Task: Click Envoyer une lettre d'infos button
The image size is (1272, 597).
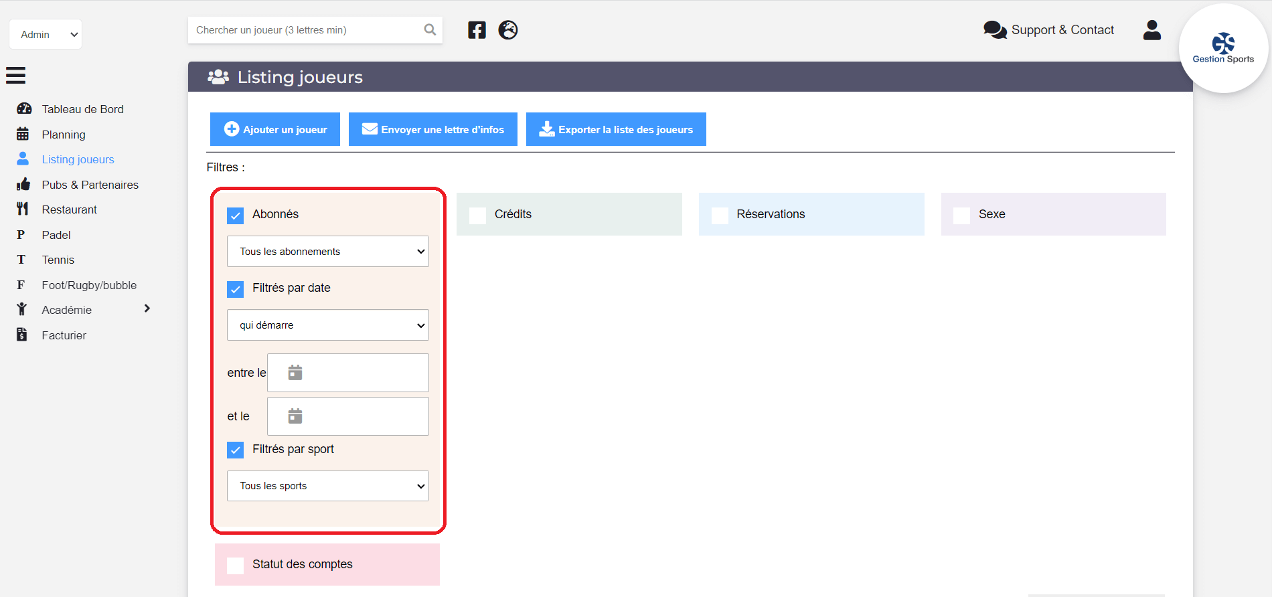Action: point(433,129)
